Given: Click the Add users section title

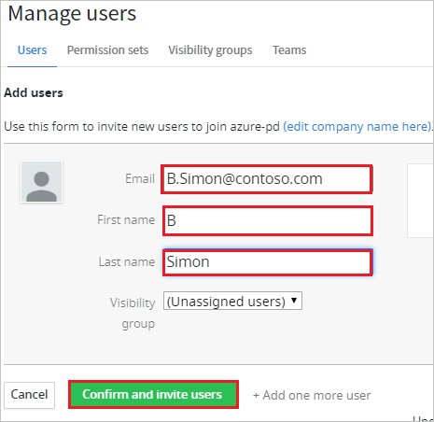Looking at the screenshot, I should [34, 92].
